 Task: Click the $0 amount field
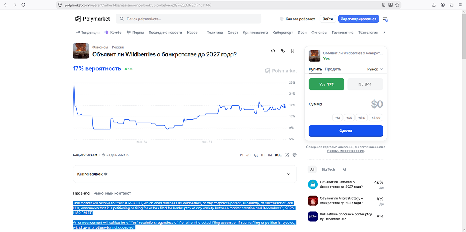click(x=377, y=104)
